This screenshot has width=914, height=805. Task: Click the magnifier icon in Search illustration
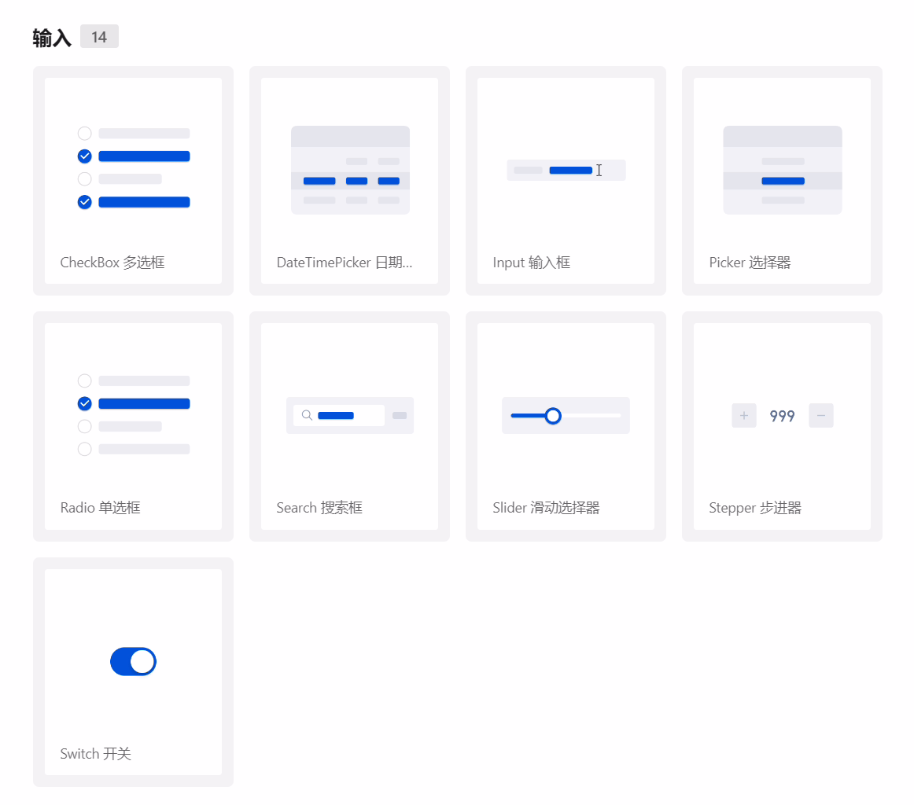307,415
